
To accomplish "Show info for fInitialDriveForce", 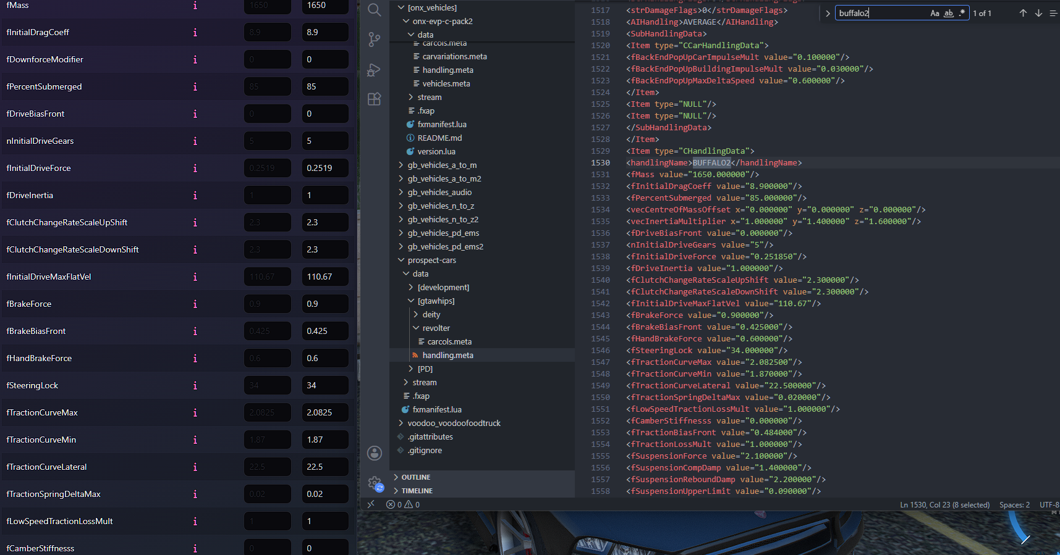I will coord(195,168).
